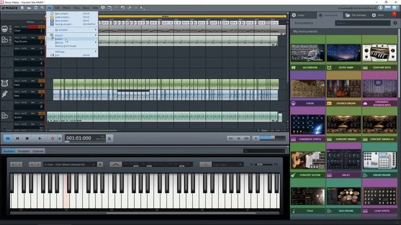This screenshot has width=401, height=225.
Task: Click the Choir track instrument icon
Action: coord(4,29)
